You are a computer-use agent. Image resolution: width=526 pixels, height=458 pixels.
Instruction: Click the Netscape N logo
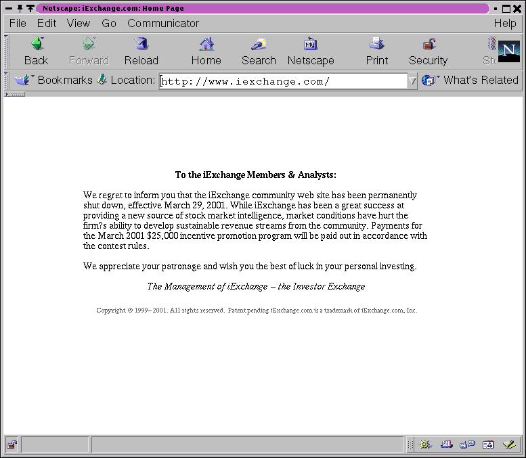click(509, 51)
